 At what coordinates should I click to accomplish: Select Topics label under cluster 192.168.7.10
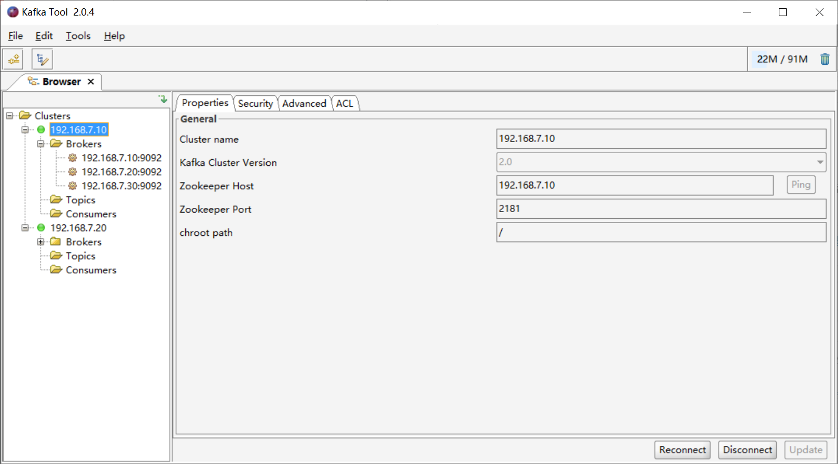tap(80, 200)
